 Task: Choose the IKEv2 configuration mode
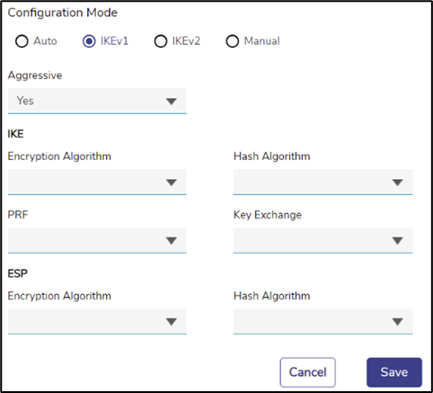(x=161, y=41)
